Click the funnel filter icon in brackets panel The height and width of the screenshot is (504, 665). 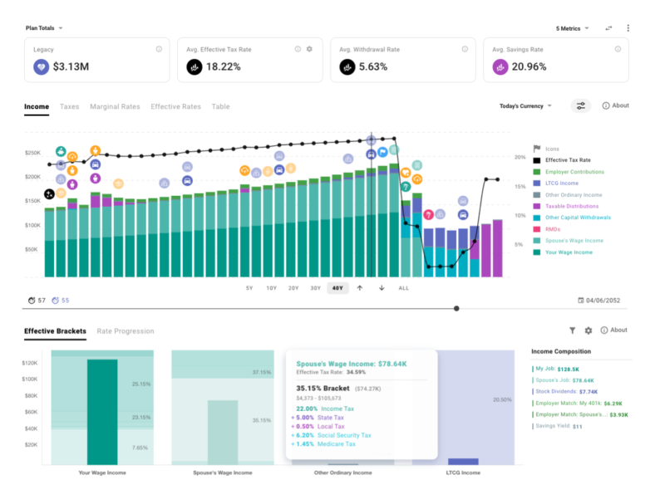(572, 330)
